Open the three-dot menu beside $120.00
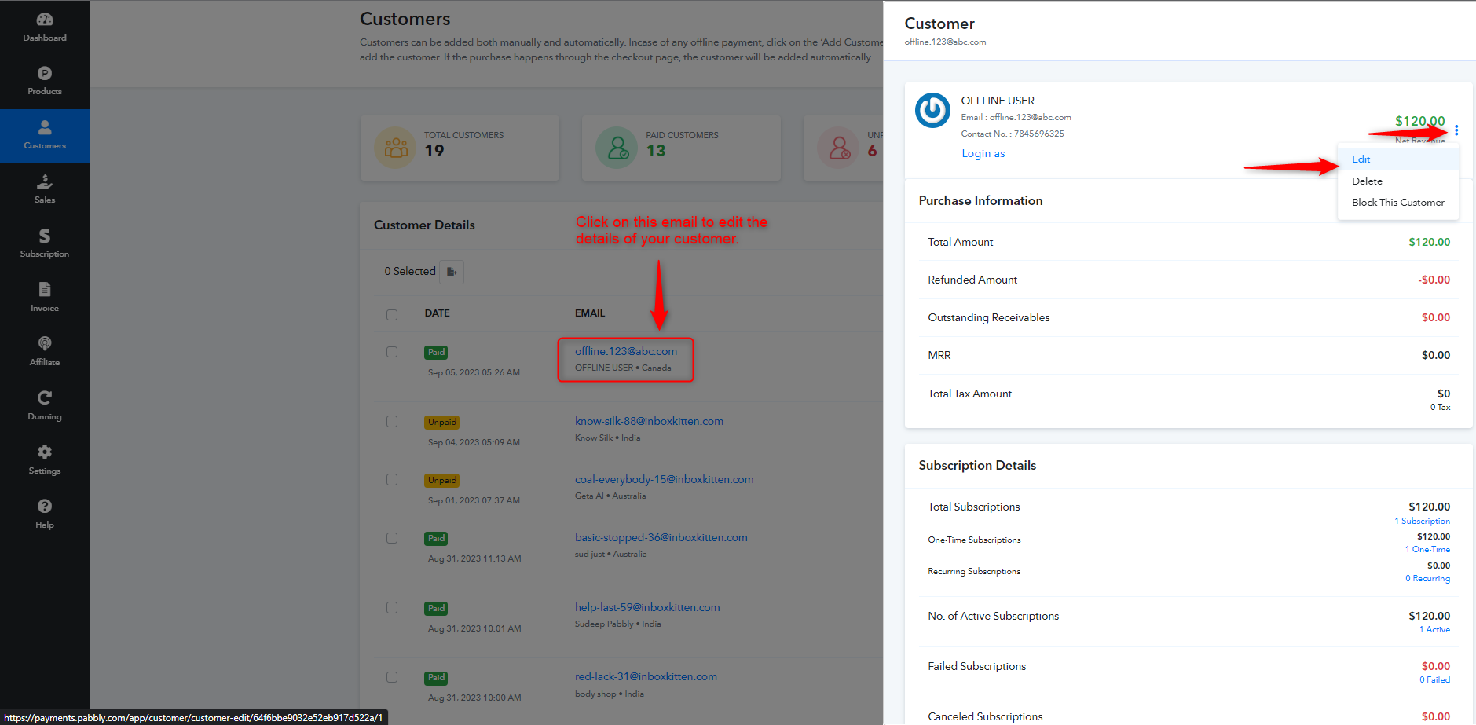Viewport: 1476px width, 725px height. coord(1456,130)
